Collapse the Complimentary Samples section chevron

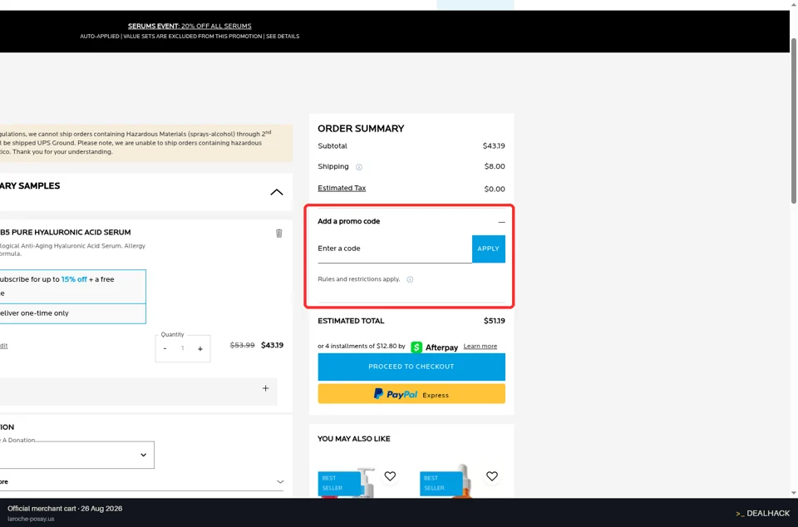point(276,192)
